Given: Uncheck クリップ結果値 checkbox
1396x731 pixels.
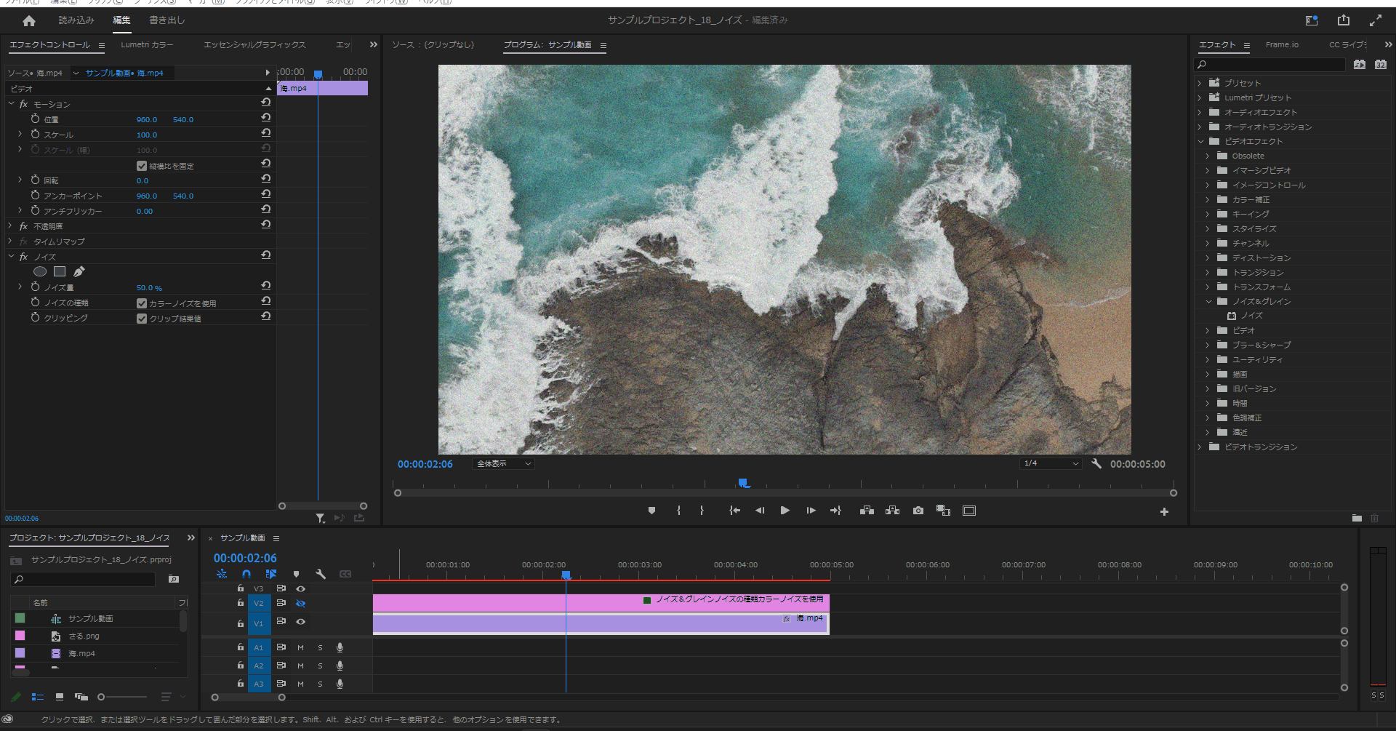Looking at the screenshot, I should pos(142,319).
